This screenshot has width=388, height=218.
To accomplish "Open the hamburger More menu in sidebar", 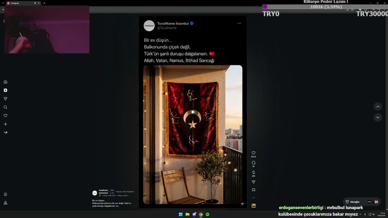I will click(x=5, y=194).
